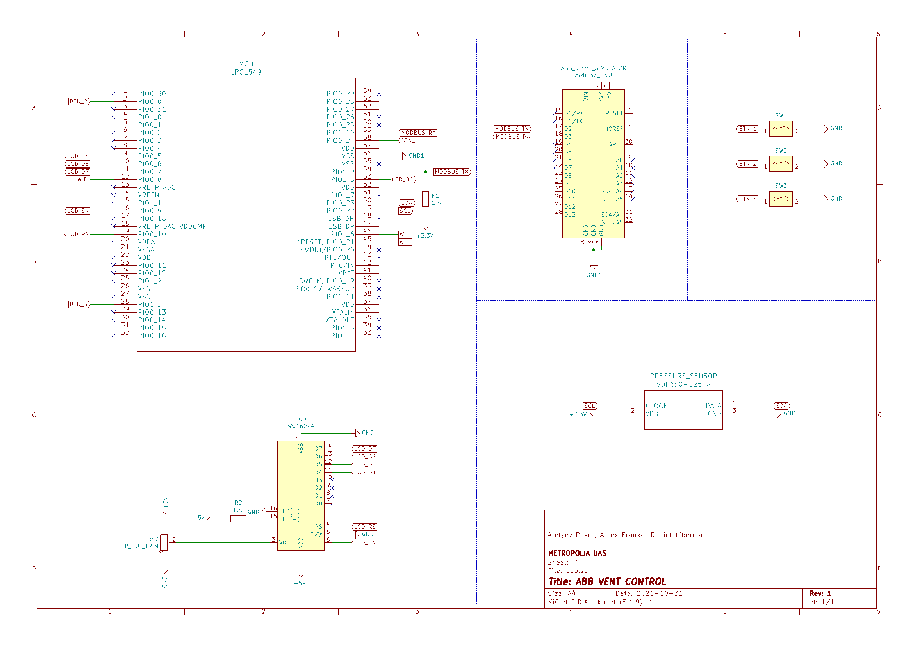Select MODBUS_RX label at Arduino D3
This screenshot has width=913, height=645.
[x=512, y=137]
